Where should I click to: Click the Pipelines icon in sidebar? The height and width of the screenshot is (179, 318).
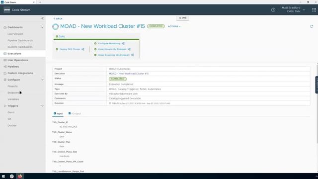5,67
